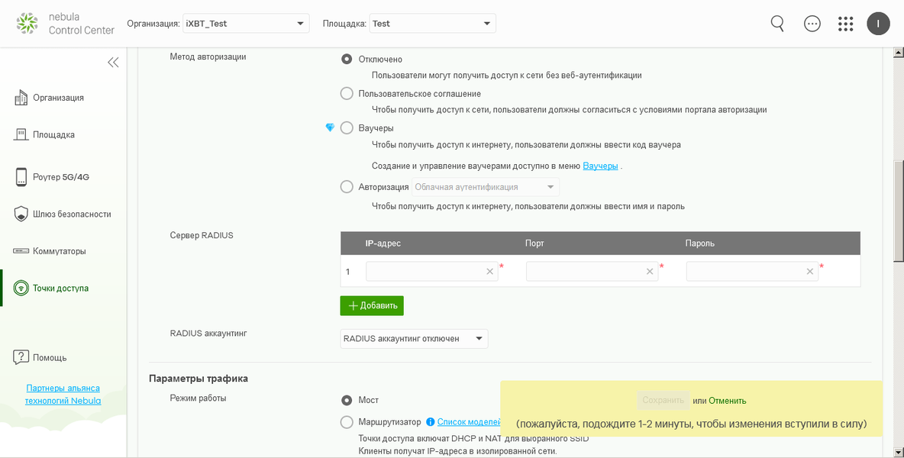Select the Пользовательское соглашение radio option
Viewport: 904px width, 458px height.
click(x=347, y=94)
